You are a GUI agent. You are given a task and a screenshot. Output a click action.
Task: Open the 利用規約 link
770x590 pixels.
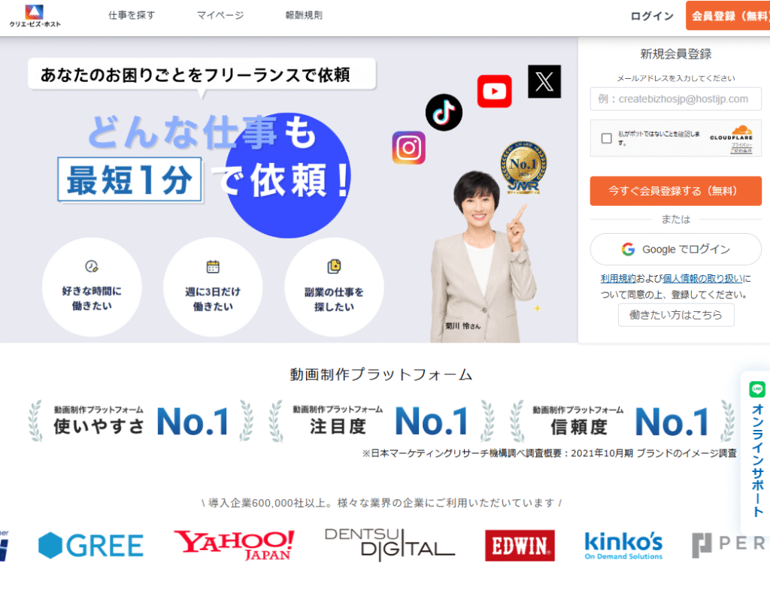(618, 279)
